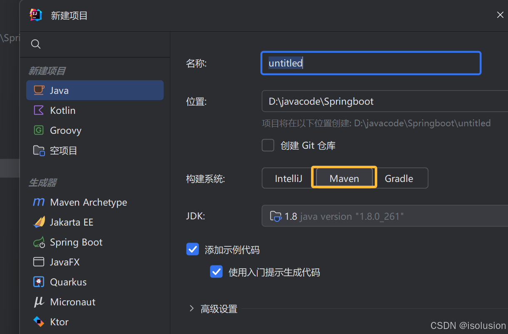Uncheck the 添加示例代码 checkbox
This screenshot has width=508, height=334.
point(192,249)
